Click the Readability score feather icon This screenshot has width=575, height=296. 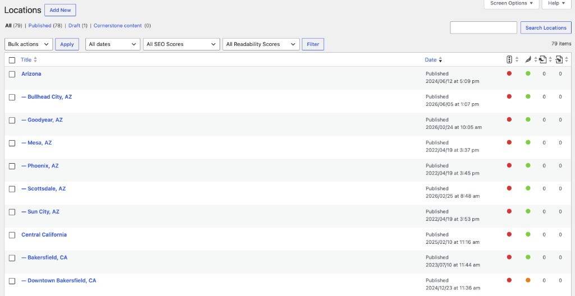click(x=528, y=60)
